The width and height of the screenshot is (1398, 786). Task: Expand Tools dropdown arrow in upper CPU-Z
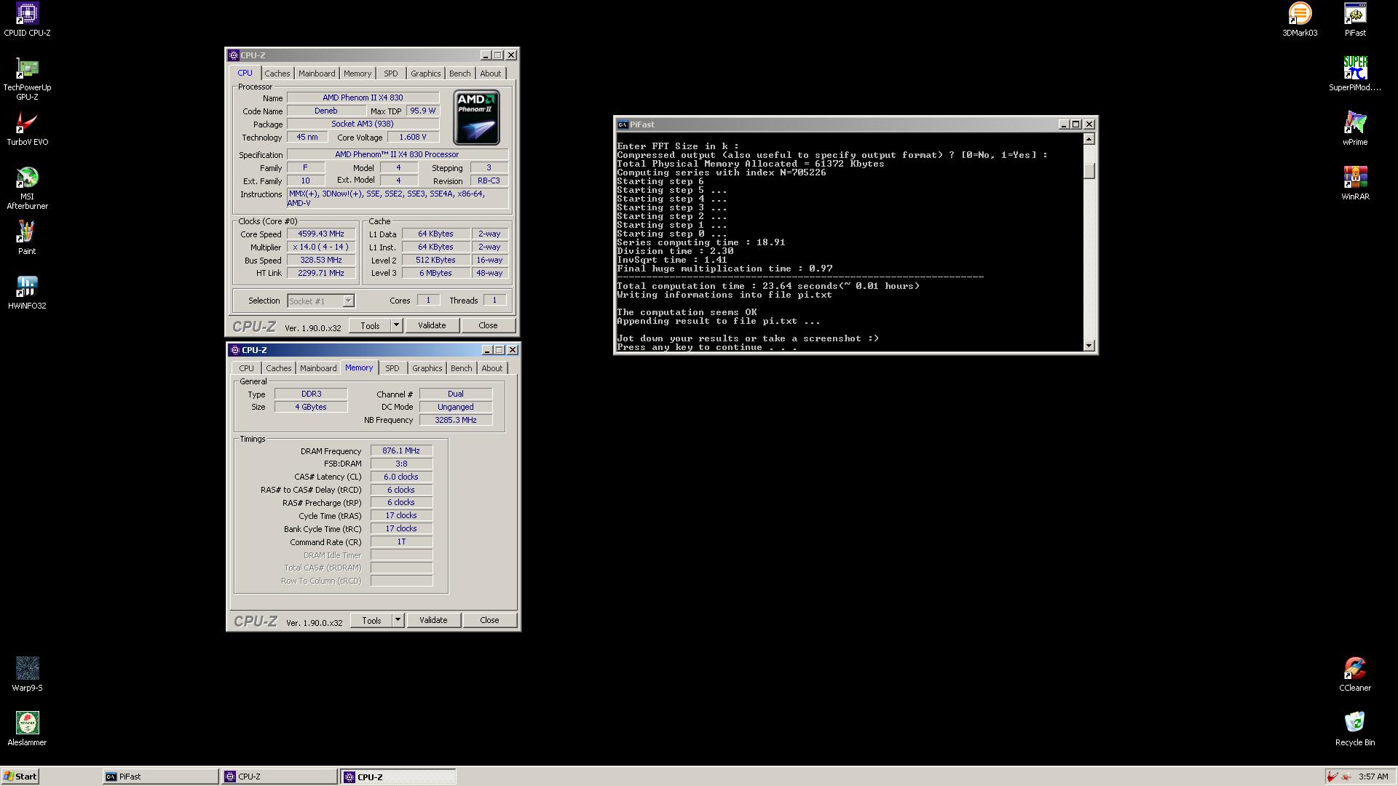(x=396, y=325)
